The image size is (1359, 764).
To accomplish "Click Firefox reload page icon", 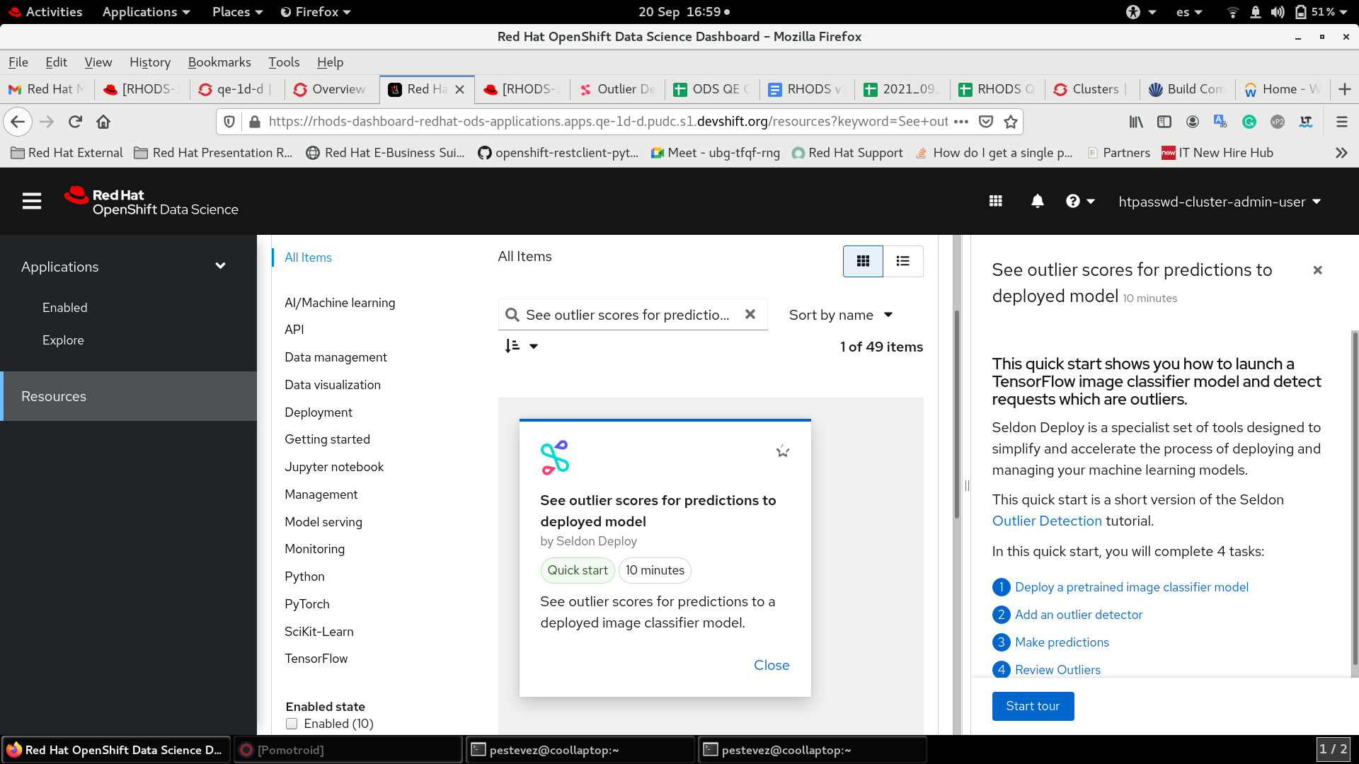I will point(75,122).
